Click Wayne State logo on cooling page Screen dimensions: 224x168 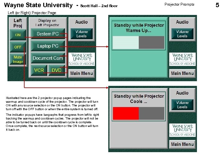[x=182, y=130]
